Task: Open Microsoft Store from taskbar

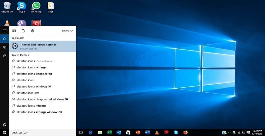Action: [128, 133]
